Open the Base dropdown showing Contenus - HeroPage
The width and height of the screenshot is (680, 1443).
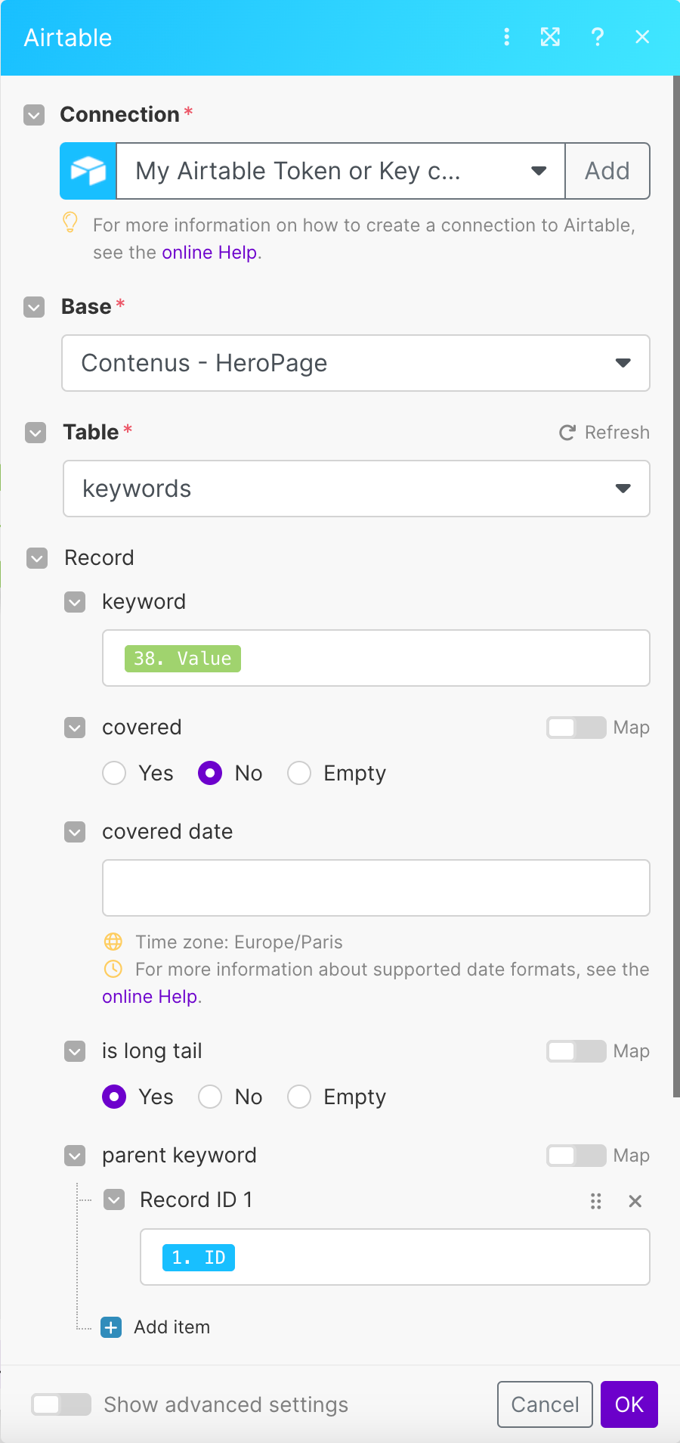pyautogui.click(x=356, y=363)
